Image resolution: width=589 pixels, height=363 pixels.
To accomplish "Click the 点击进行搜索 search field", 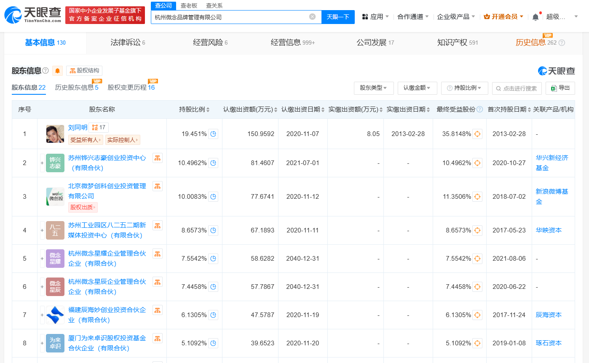I will (517, 88).
